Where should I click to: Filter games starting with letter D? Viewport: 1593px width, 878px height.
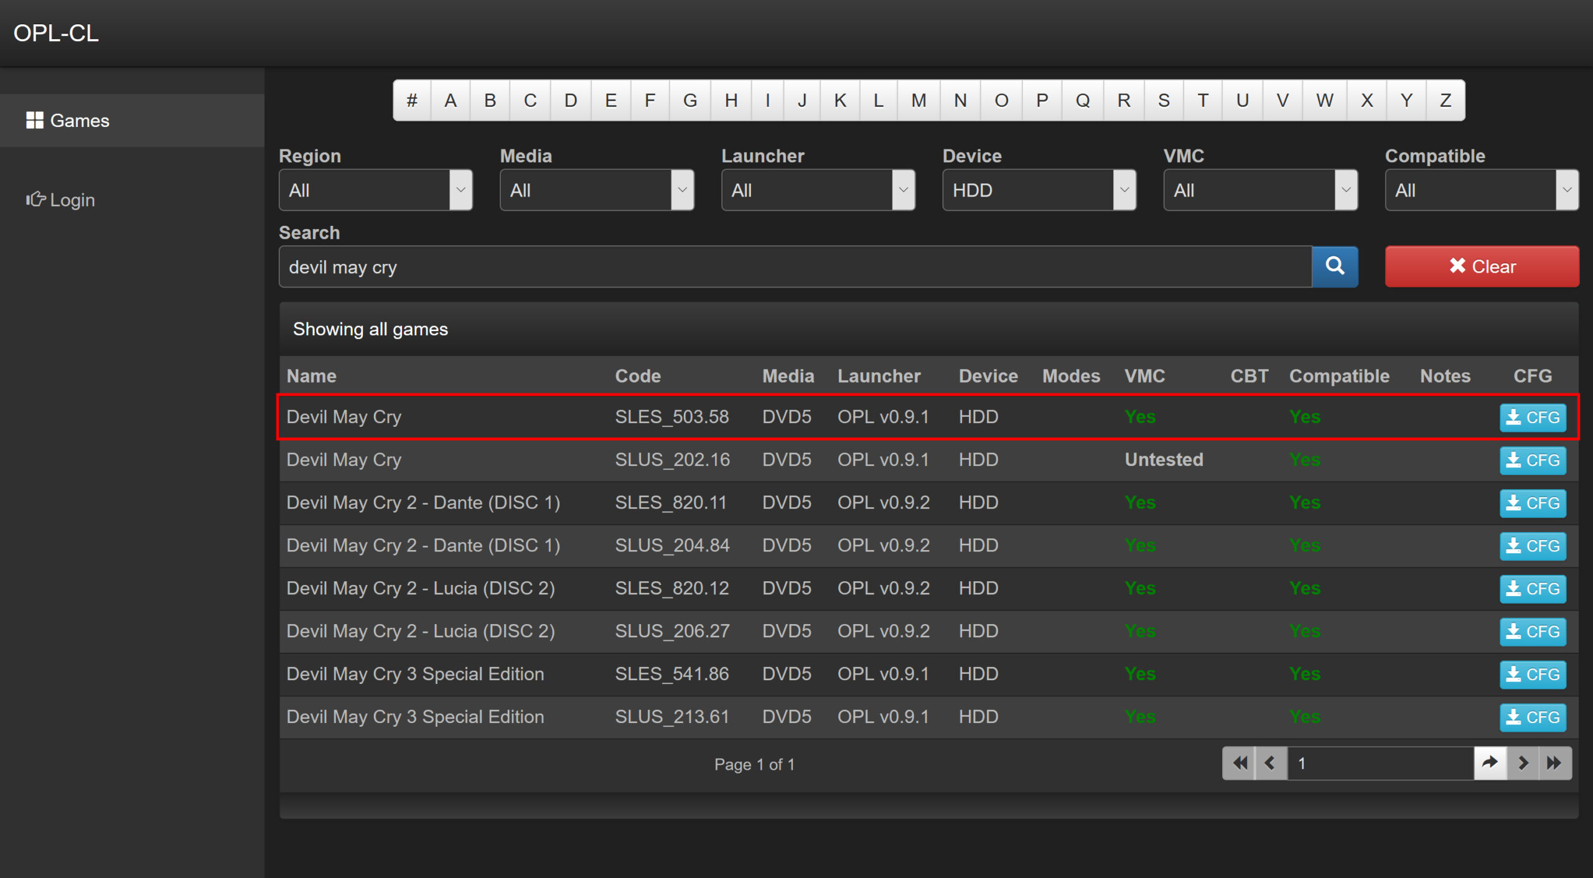571,100
